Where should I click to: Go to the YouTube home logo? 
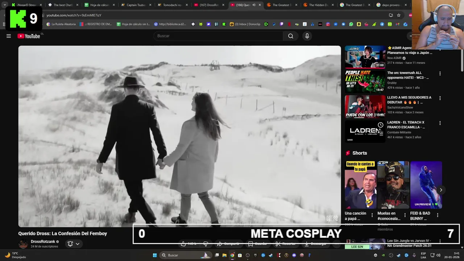click(x=29, y=36)
